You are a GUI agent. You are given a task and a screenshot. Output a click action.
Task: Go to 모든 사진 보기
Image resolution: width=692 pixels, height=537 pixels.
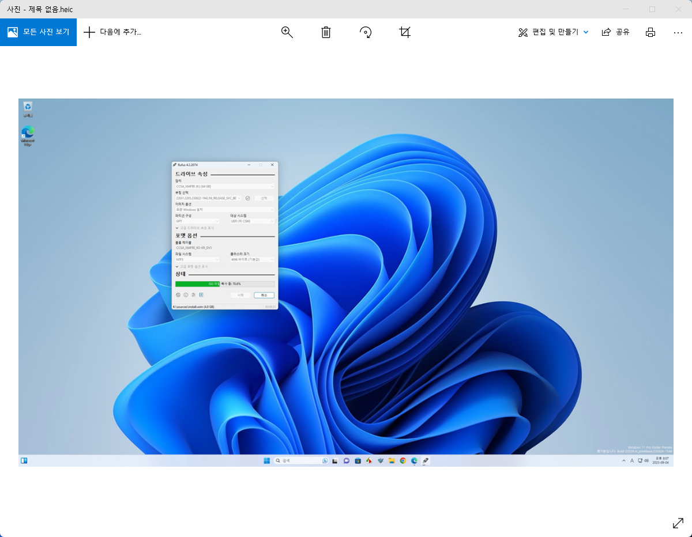coord(38,32)
